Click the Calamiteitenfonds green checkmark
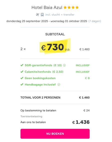The width and height of the screenshot is (112, 142). (x=22, y=72)
